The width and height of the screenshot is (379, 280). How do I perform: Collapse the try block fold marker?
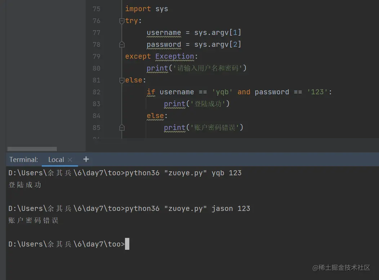[x=122, y=21]
